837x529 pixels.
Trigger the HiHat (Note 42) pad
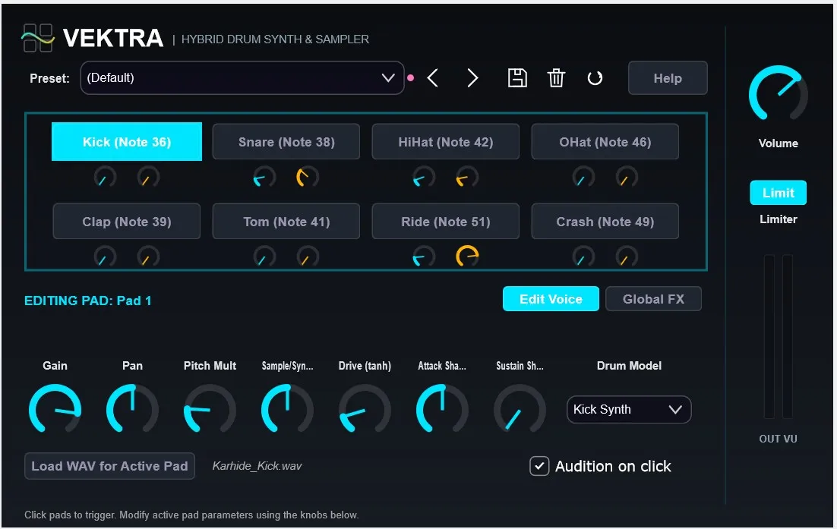[446, 142]
